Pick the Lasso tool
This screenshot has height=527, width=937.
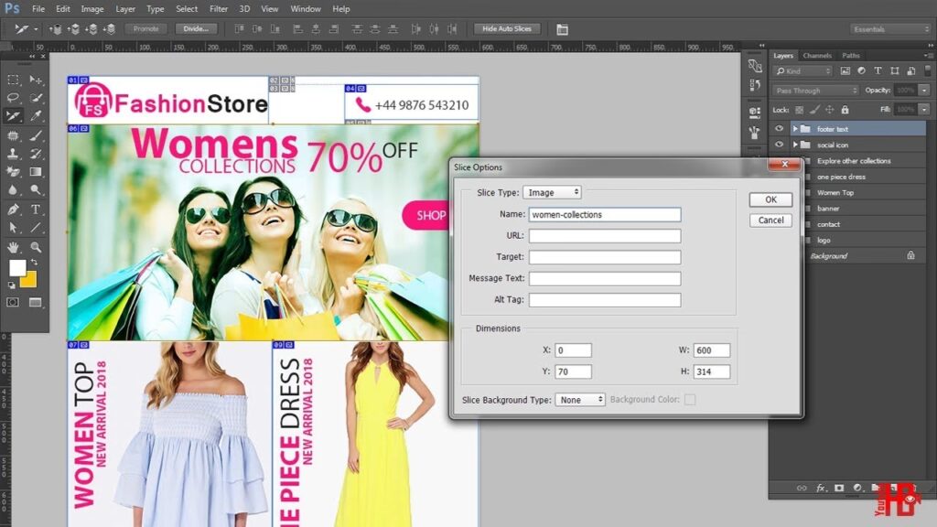(14, 98)
